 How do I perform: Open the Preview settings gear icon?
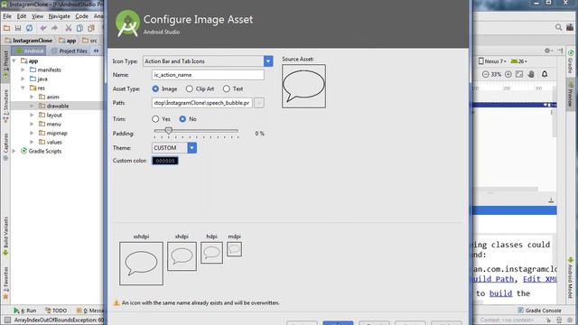click(x=547, y=51)
